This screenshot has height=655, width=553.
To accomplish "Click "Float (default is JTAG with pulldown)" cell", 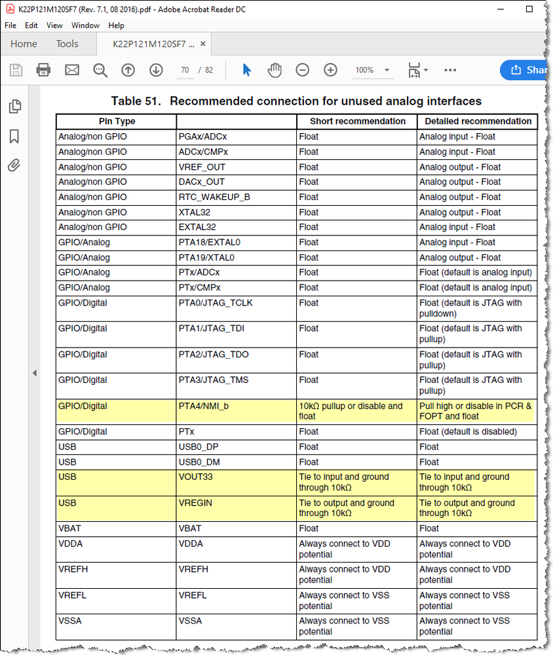I will click(477, 308).
